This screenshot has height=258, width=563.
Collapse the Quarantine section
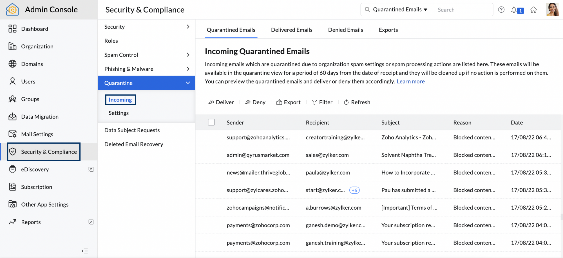(188, 83)
